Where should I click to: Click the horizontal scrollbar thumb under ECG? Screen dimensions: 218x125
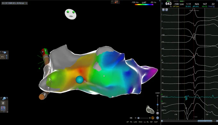point(205,121)
